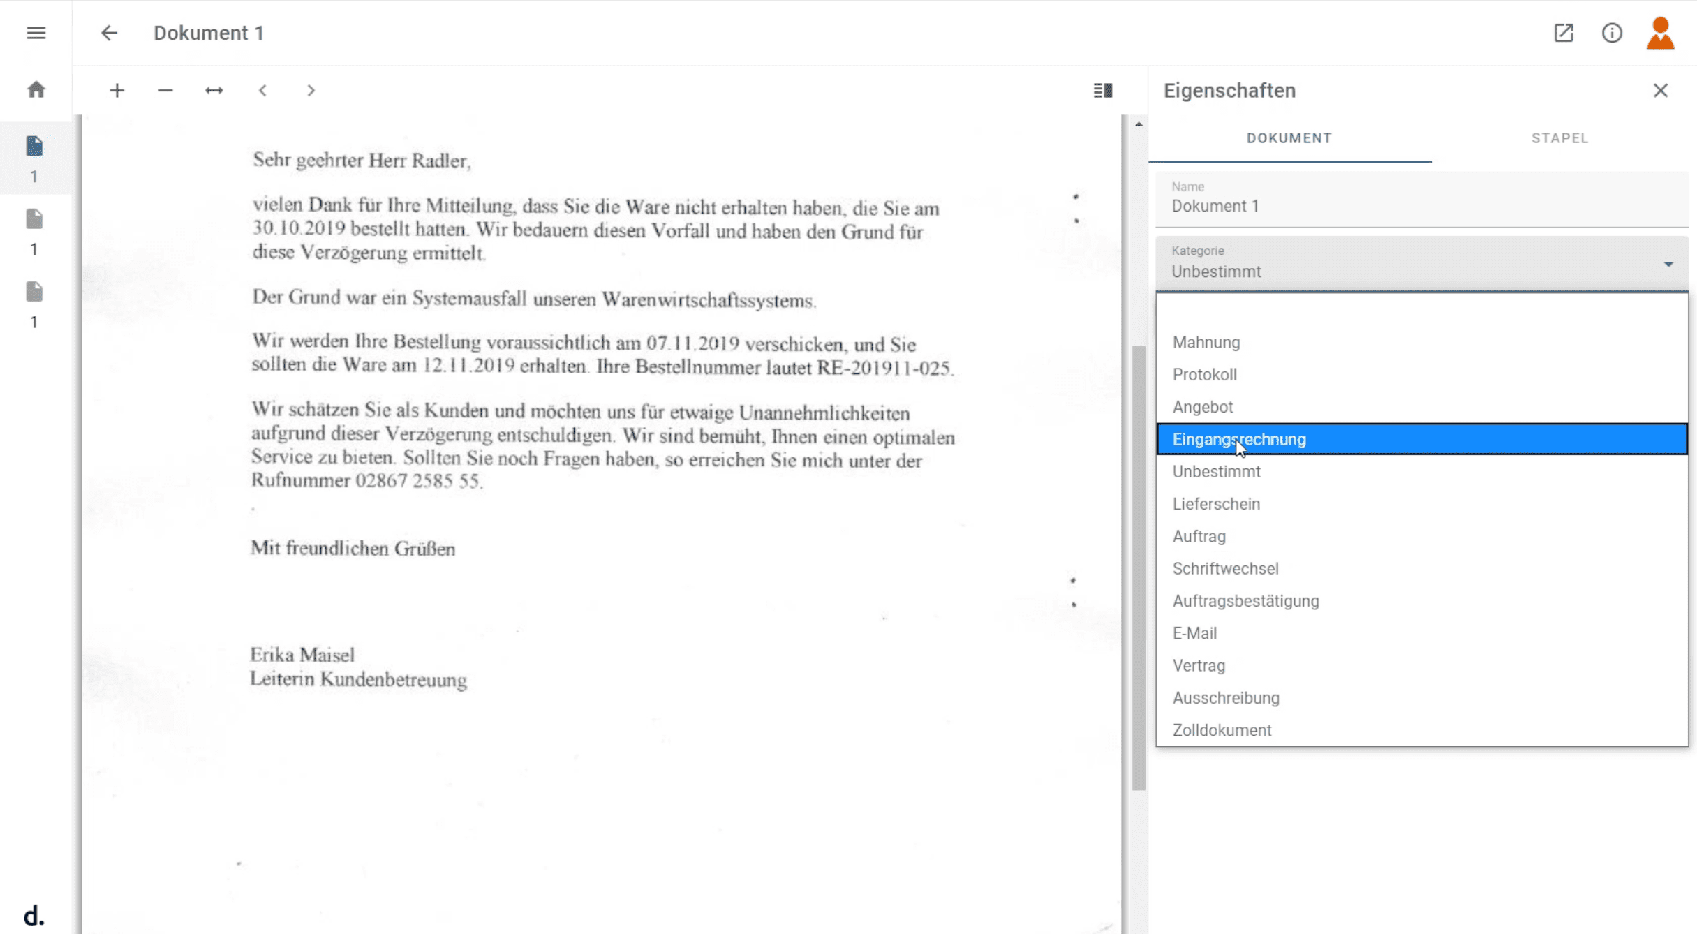The image size is (1697, 934).
Task: Choose Unbestimmt option in list
Action: tap(1422, 471)
